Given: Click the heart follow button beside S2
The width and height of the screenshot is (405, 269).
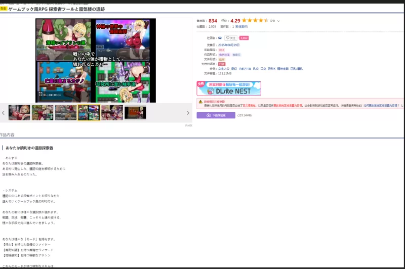Looking at the screenshot, I should [231, 38].
